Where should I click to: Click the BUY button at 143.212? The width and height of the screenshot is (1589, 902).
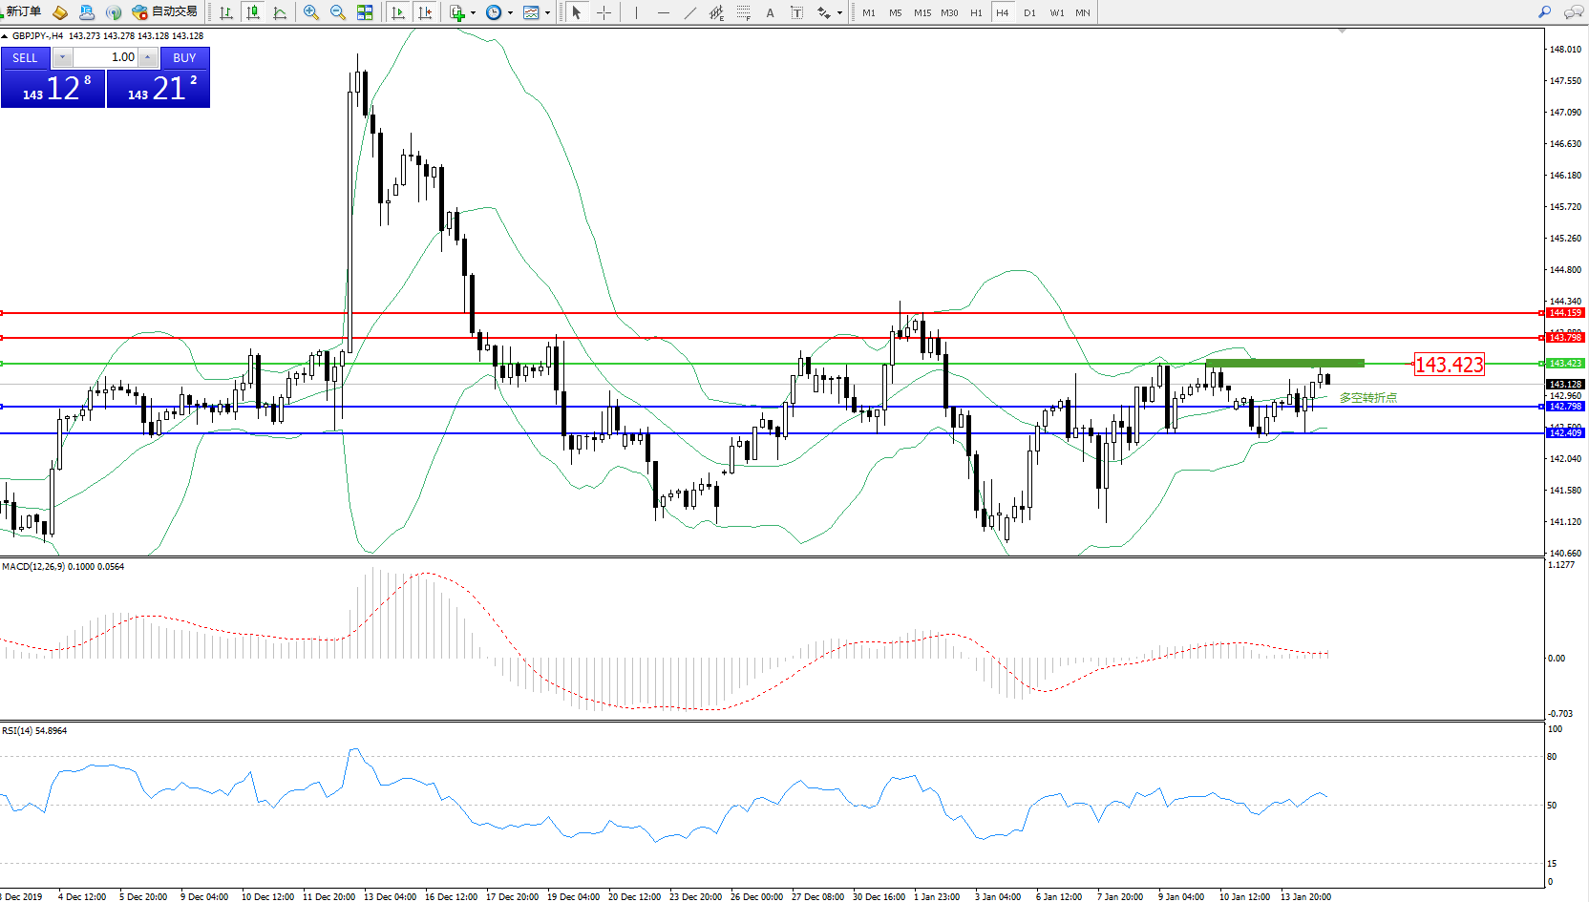(159, 89)
